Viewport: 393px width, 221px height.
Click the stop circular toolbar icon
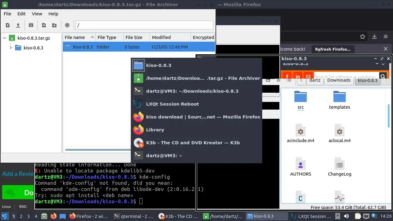(x=67, y=25)
